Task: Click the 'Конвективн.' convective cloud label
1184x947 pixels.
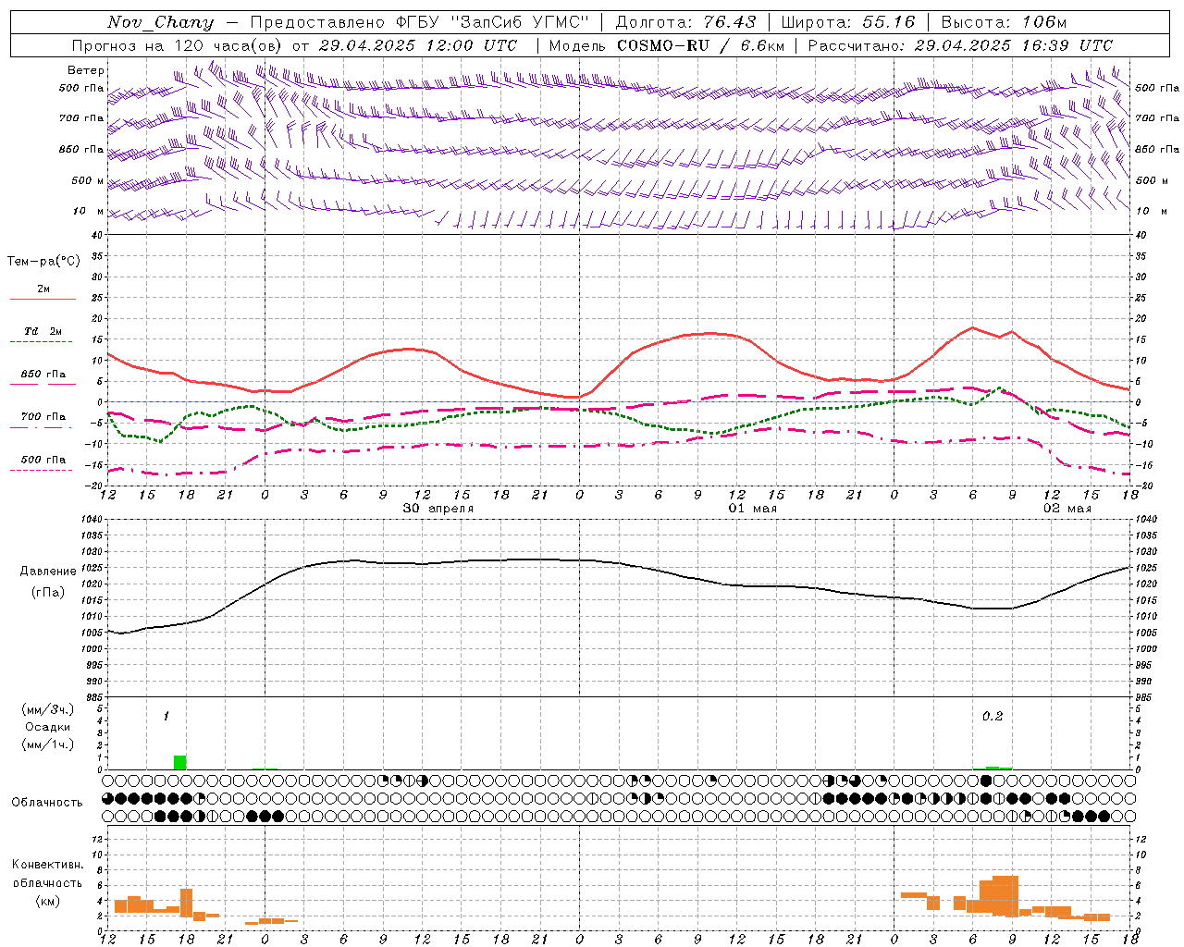Action: tap(48, 865)
